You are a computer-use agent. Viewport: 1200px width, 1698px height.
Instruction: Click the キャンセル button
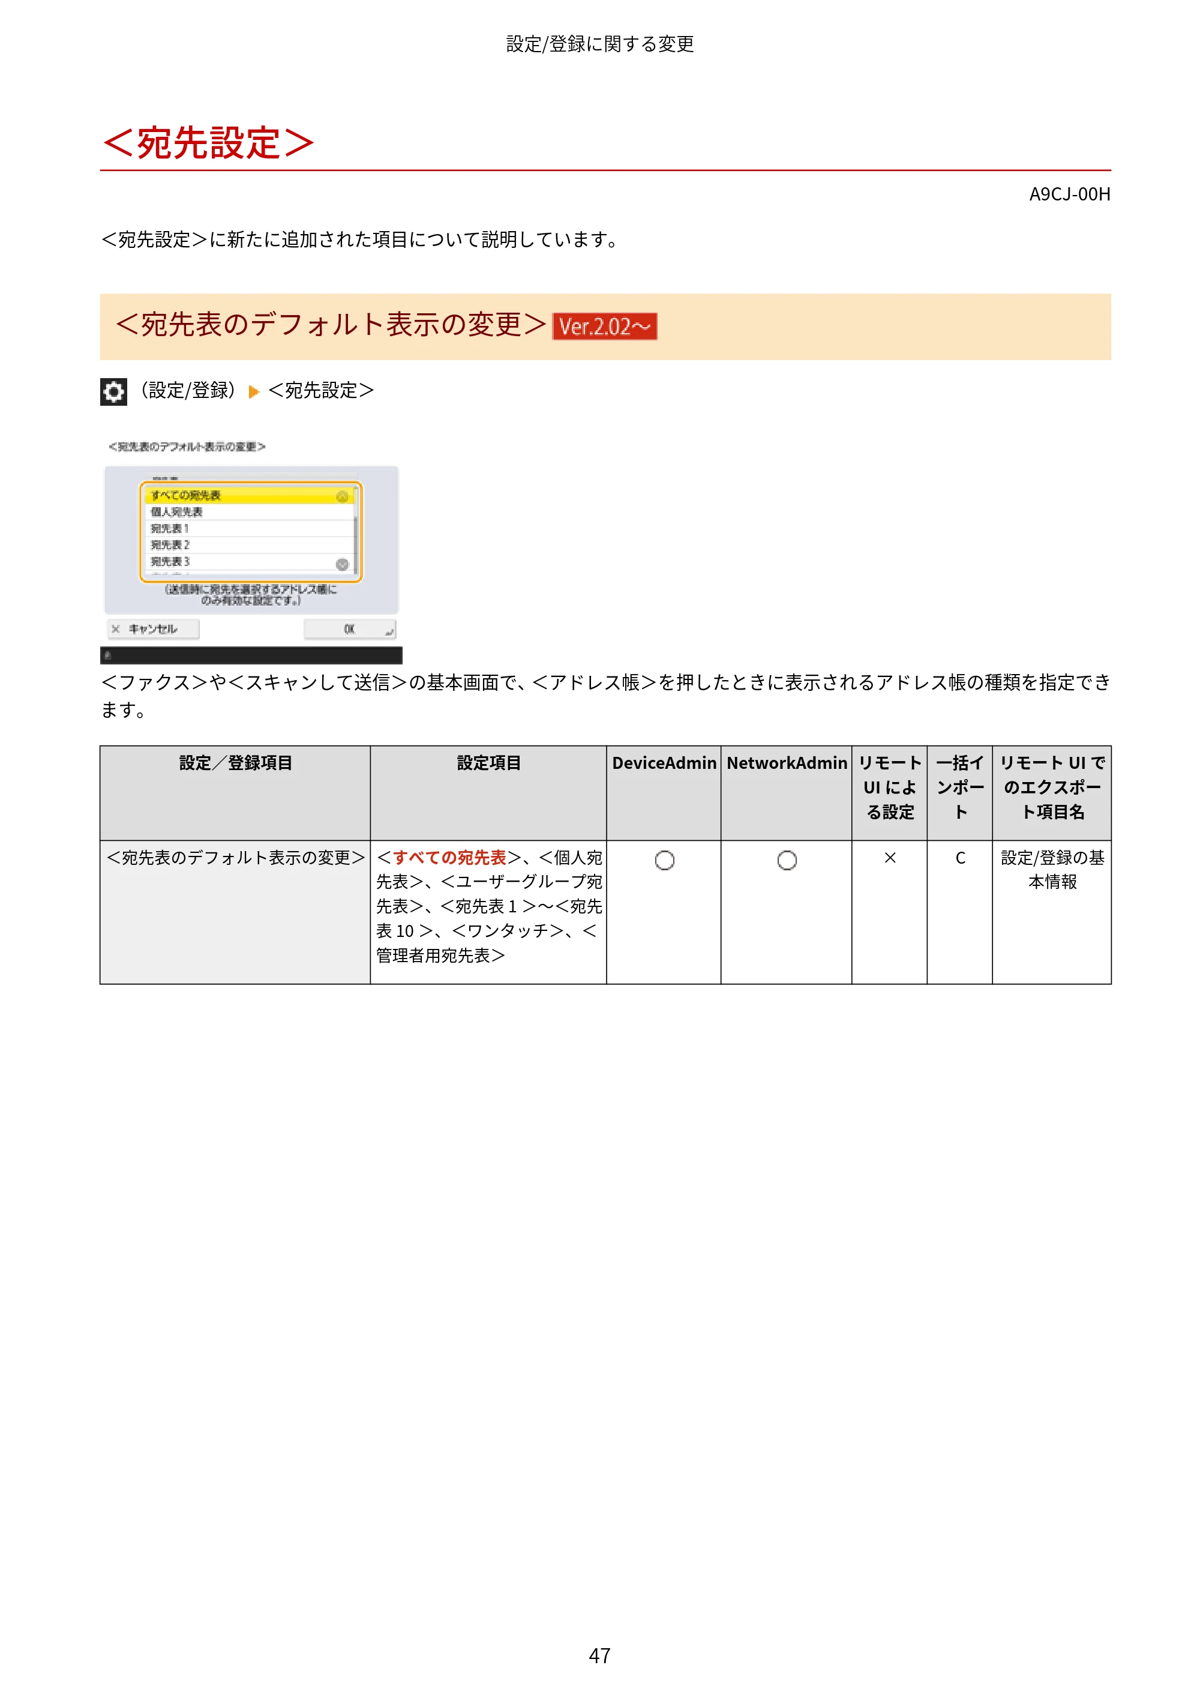pyautogui.click(x=153, y=628)
